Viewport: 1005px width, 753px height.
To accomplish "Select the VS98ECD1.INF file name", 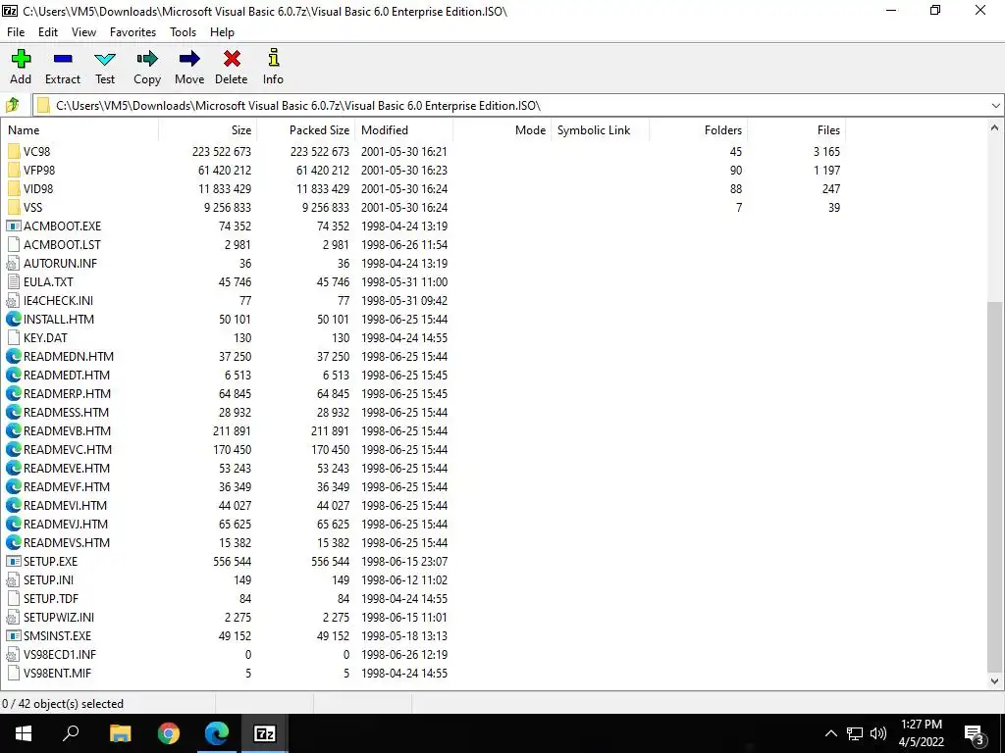I will click(x=60, y=655).
